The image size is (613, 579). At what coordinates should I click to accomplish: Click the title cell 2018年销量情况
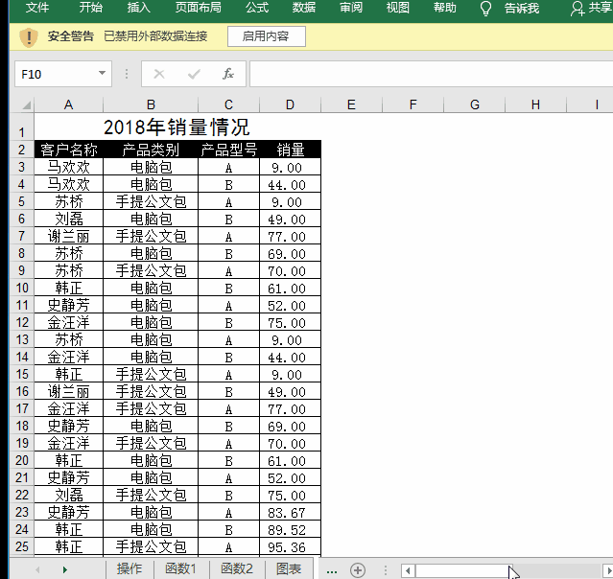pyautogui.click(x=177, y=127)
